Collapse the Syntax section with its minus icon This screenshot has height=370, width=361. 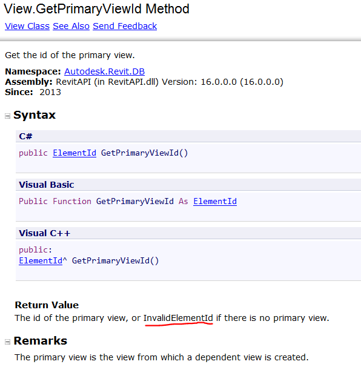click(7, 116)
